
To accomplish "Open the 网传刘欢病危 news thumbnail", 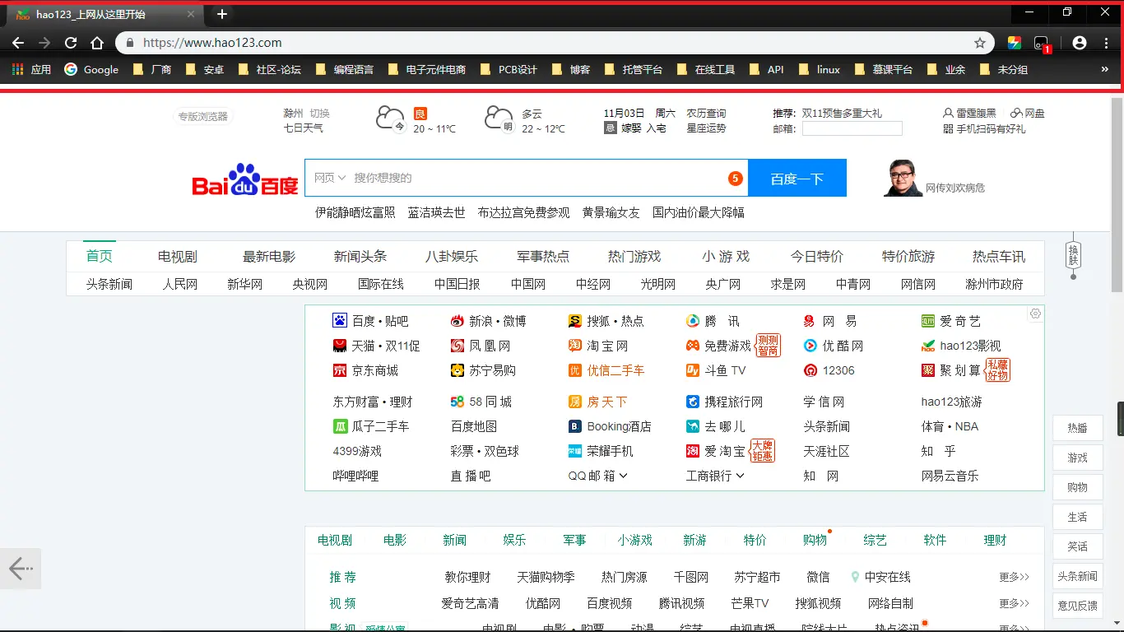I will pos(903,178).
